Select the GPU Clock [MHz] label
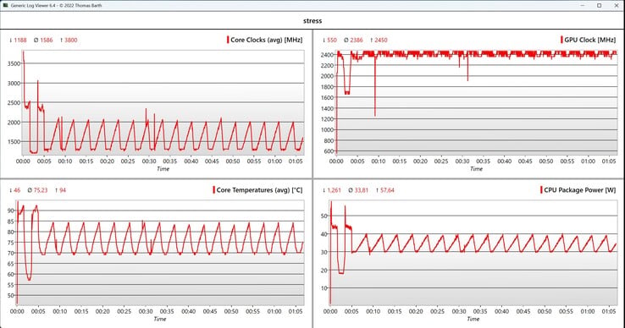Screen dimensions: 625x328 coord(590,40)
